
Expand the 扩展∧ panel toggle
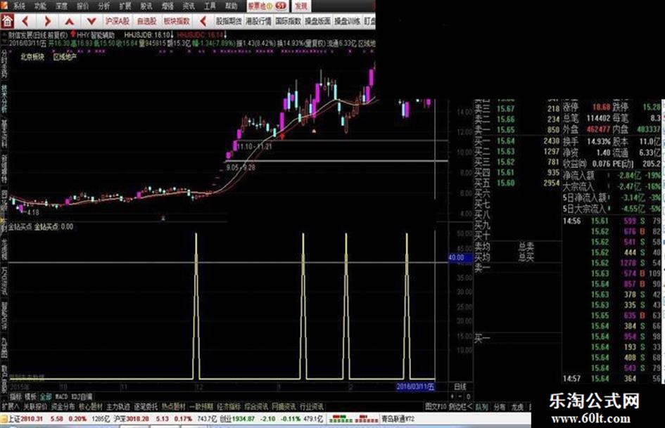[x=10, y=407]
